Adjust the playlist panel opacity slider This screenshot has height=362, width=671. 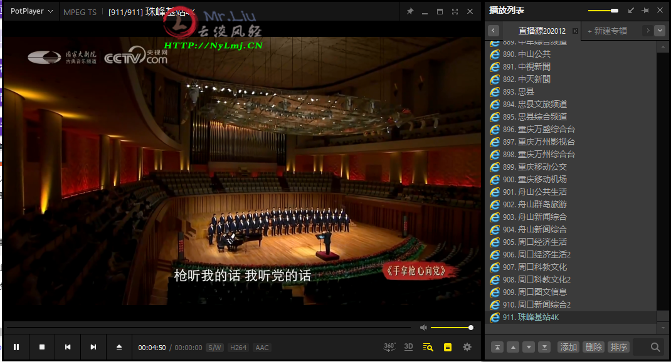(x=603, y=10)
